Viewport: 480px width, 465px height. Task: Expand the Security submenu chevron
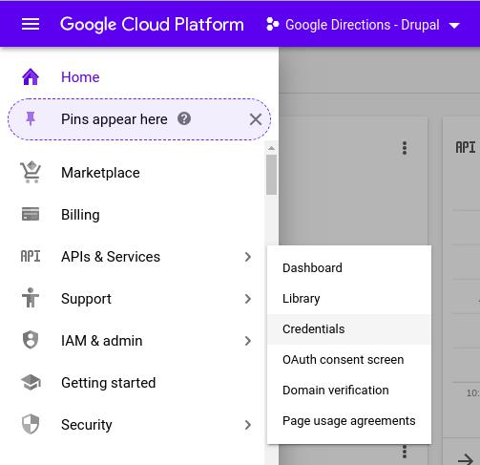point(248,425)
